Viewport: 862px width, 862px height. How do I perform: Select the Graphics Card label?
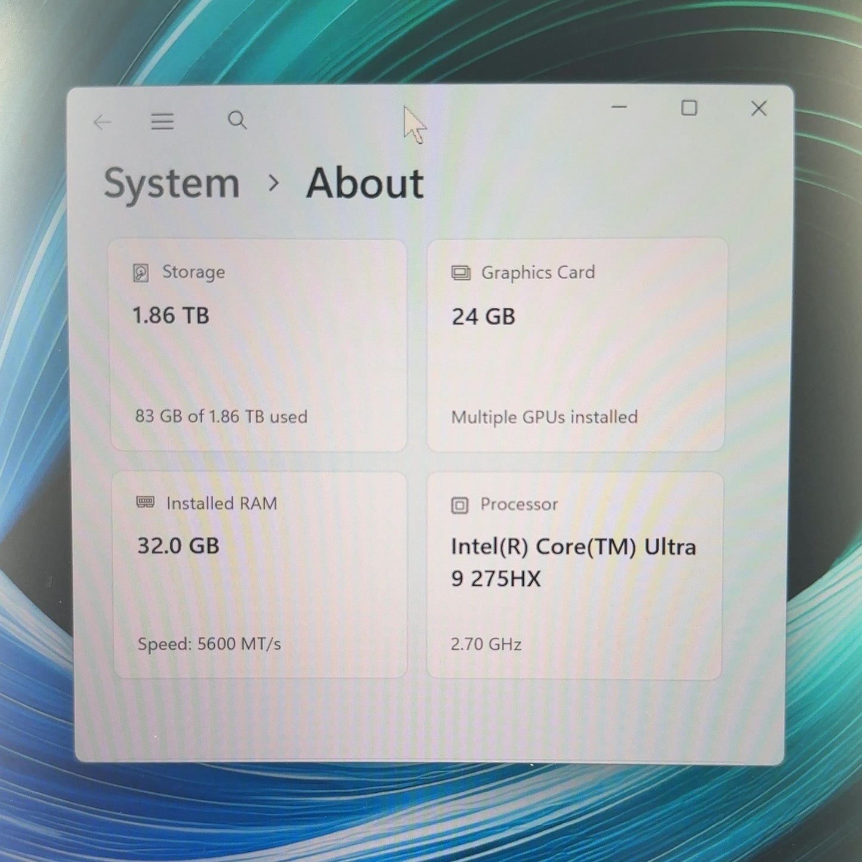(538, 273)
